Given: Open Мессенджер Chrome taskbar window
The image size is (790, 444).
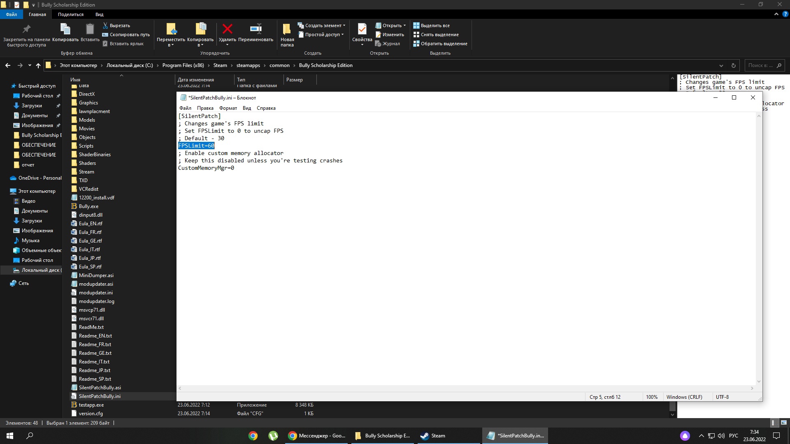Looking at the screenshot, I should coord(317,436).
